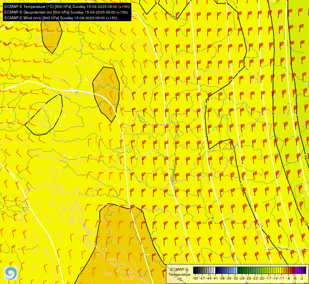The width and height of the screenshot is (309, 284).
Task: Click the ECMWF-E Wind 500 hPa title line
Action: (x=61, y=18)
